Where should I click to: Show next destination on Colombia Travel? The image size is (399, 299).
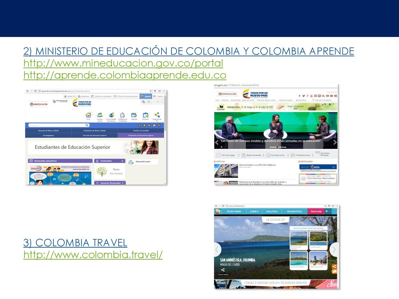(x=334, y=250)
